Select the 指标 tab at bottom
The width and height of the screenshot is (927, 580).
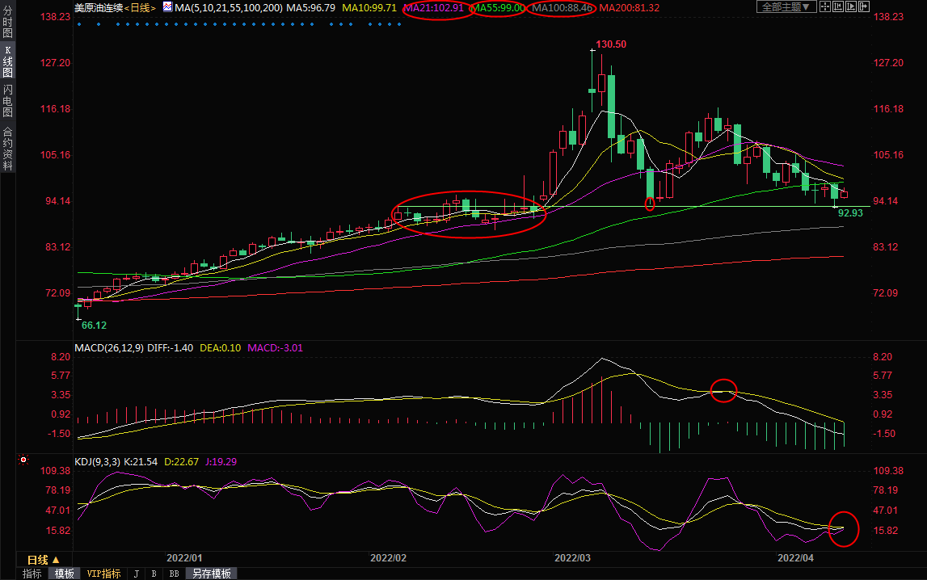(x=32, y=574)
